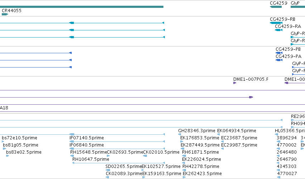Select the CG4259 gene bar

276,7
